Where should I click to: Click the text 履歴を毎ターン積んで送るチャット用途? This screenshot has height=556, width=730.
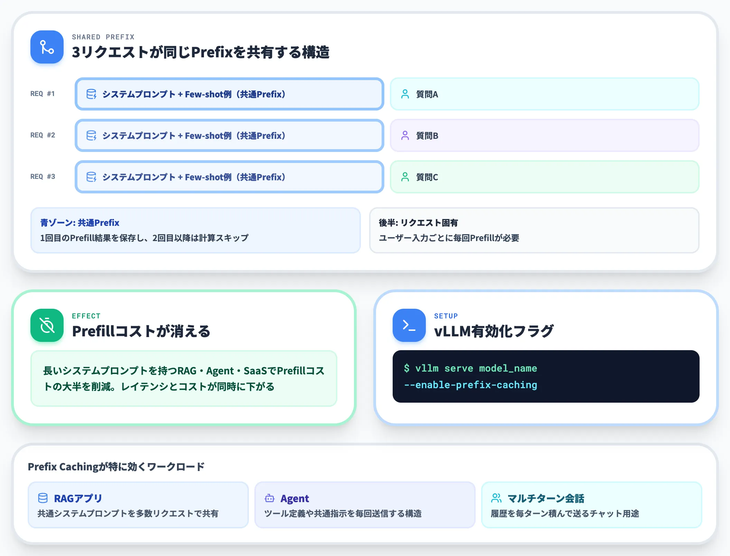[x=565, y=514]
